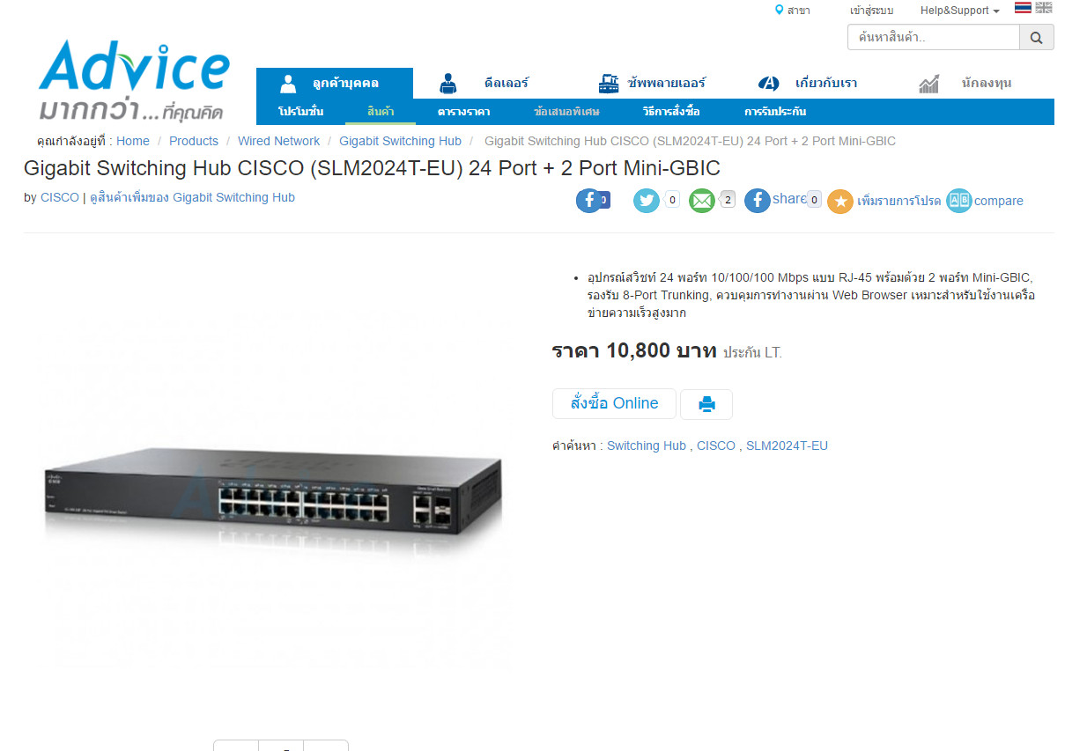This screenshot has height=751, width=1087.
Task: Open the compare product icon
Action: coord(959,201)
